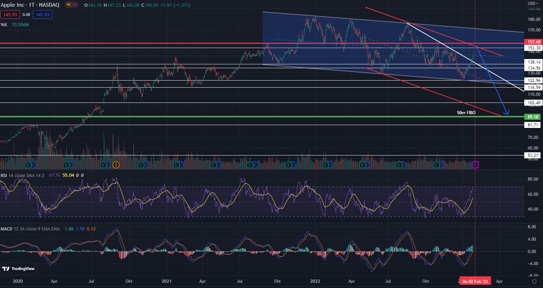The width and height of the screenshot is (543, 288).
Task: Open the January 2022 earnings E marker
Action: pos(325,165)
